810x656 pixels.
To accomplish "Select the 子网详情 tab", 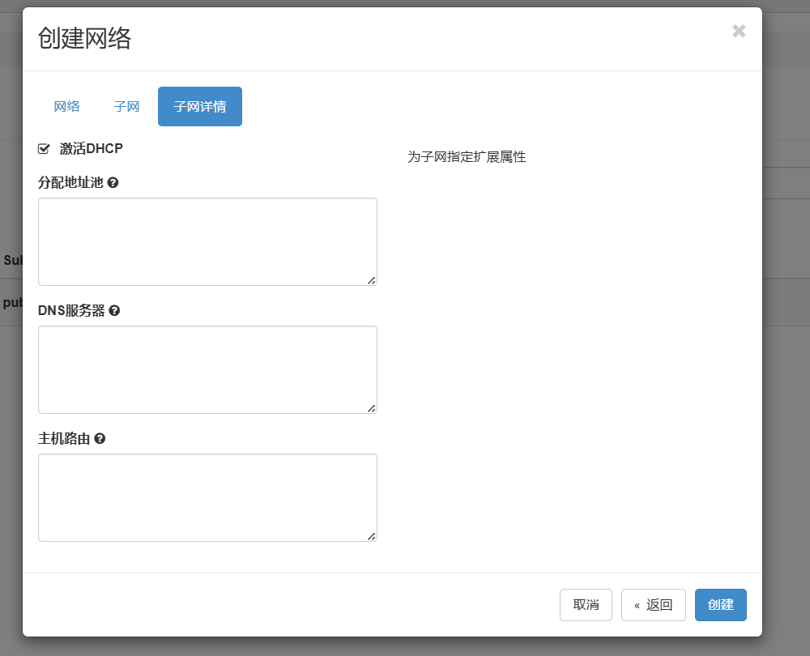I will pyautogui.click(x=199, y=106).
